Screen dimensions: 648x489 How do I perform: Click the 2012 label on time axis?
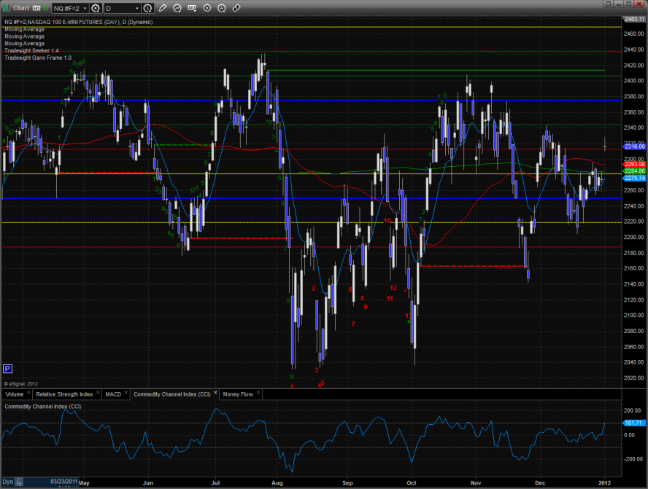[x=605, y=483]
